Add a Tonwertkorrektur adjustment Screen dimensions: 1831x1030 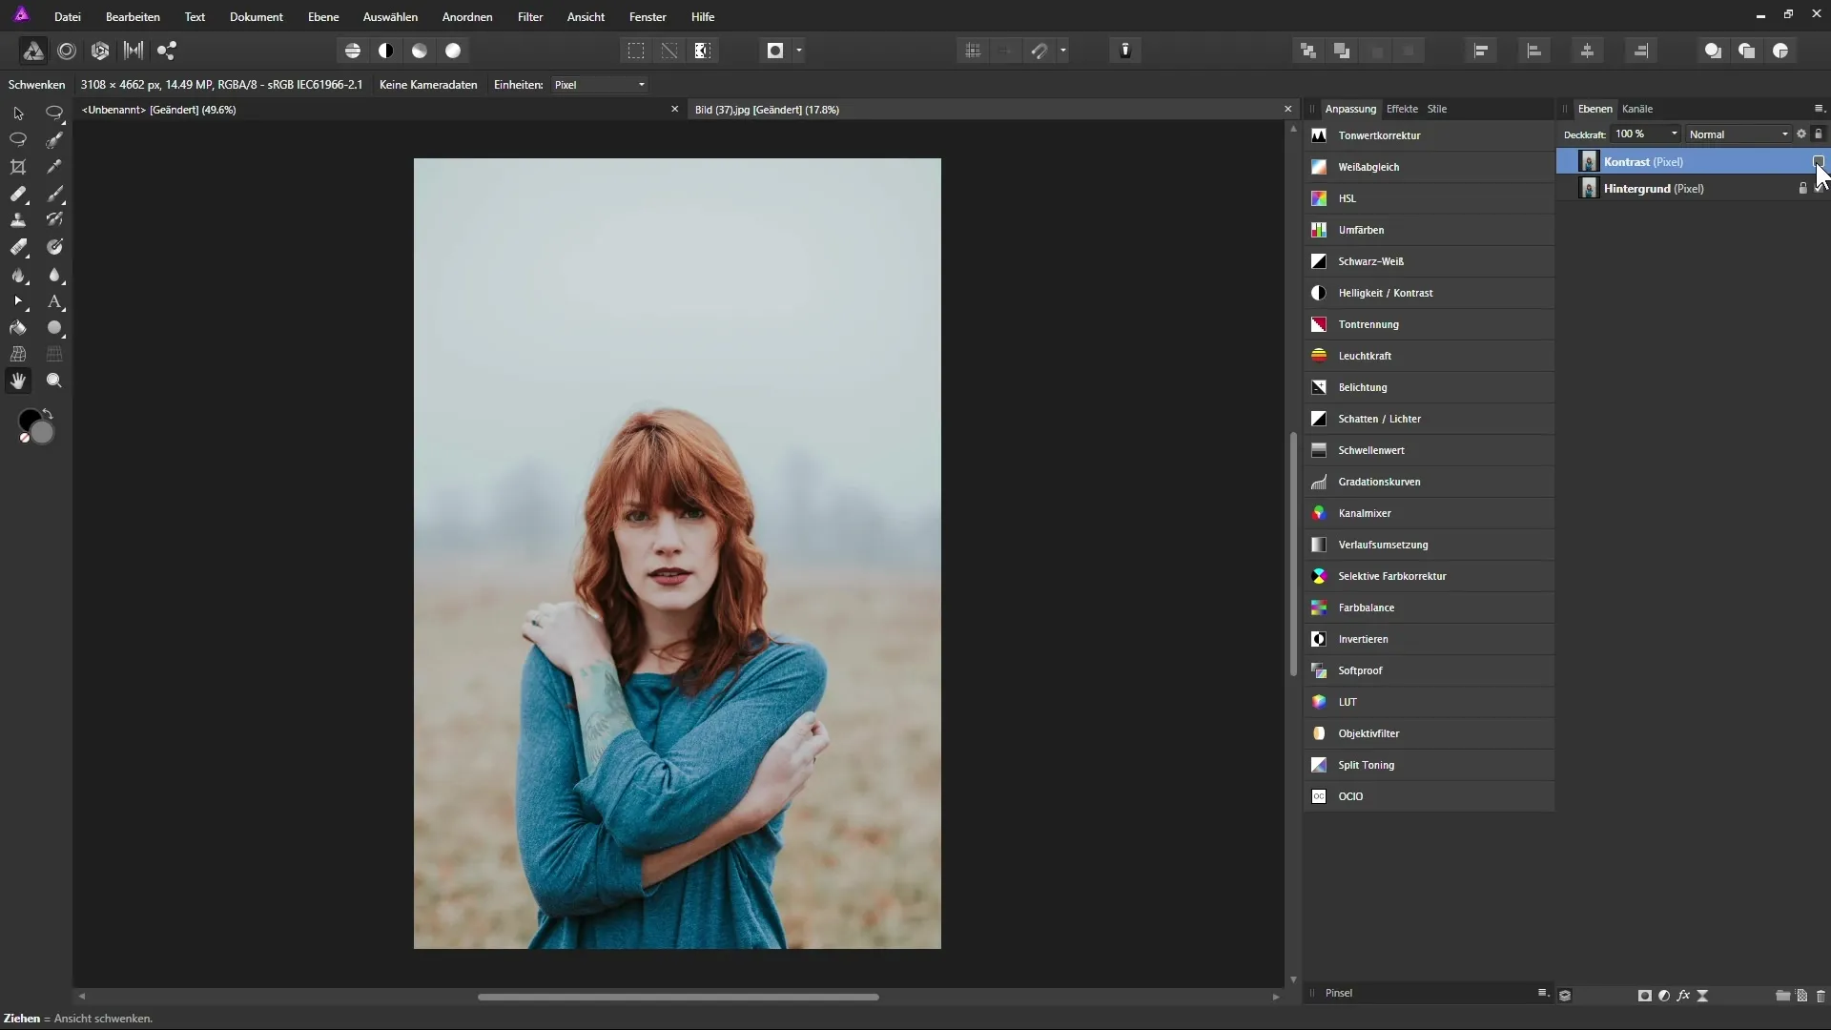1429,135
